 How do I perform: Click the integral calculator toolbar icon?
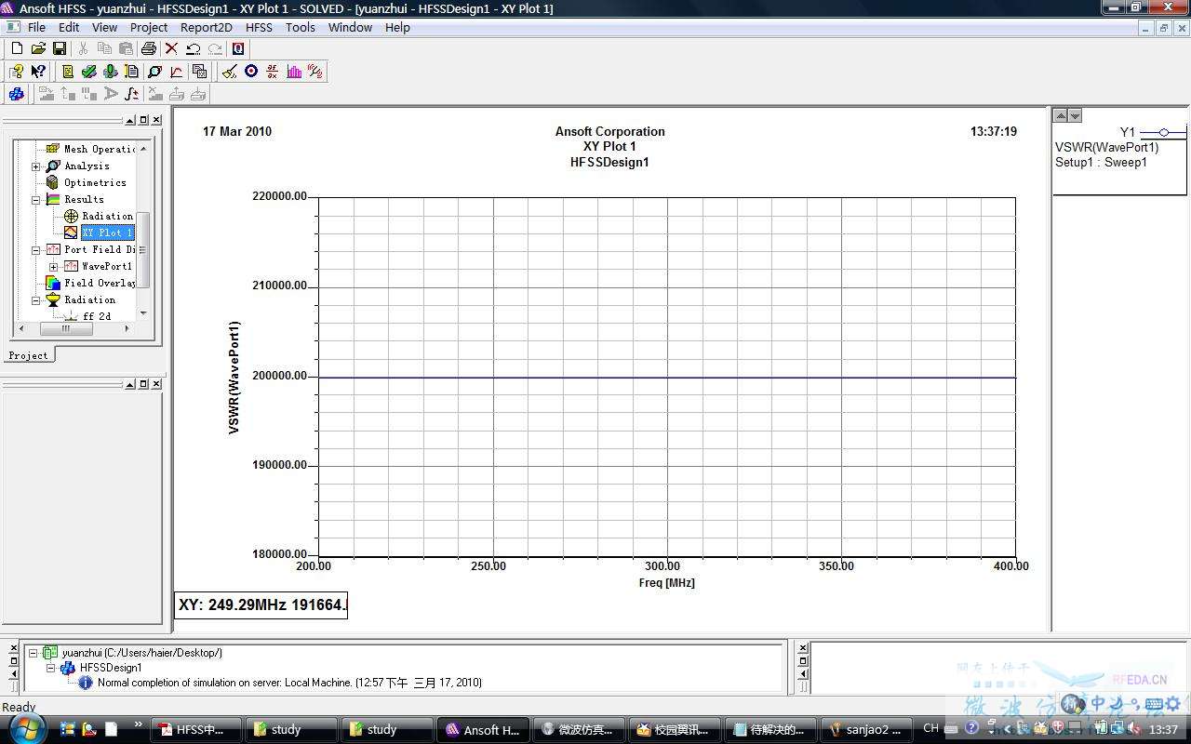click(132, 94)
